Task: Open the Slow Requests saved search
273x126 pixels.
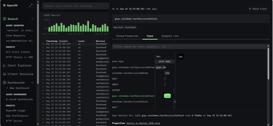Action: [x=16, y=36]
